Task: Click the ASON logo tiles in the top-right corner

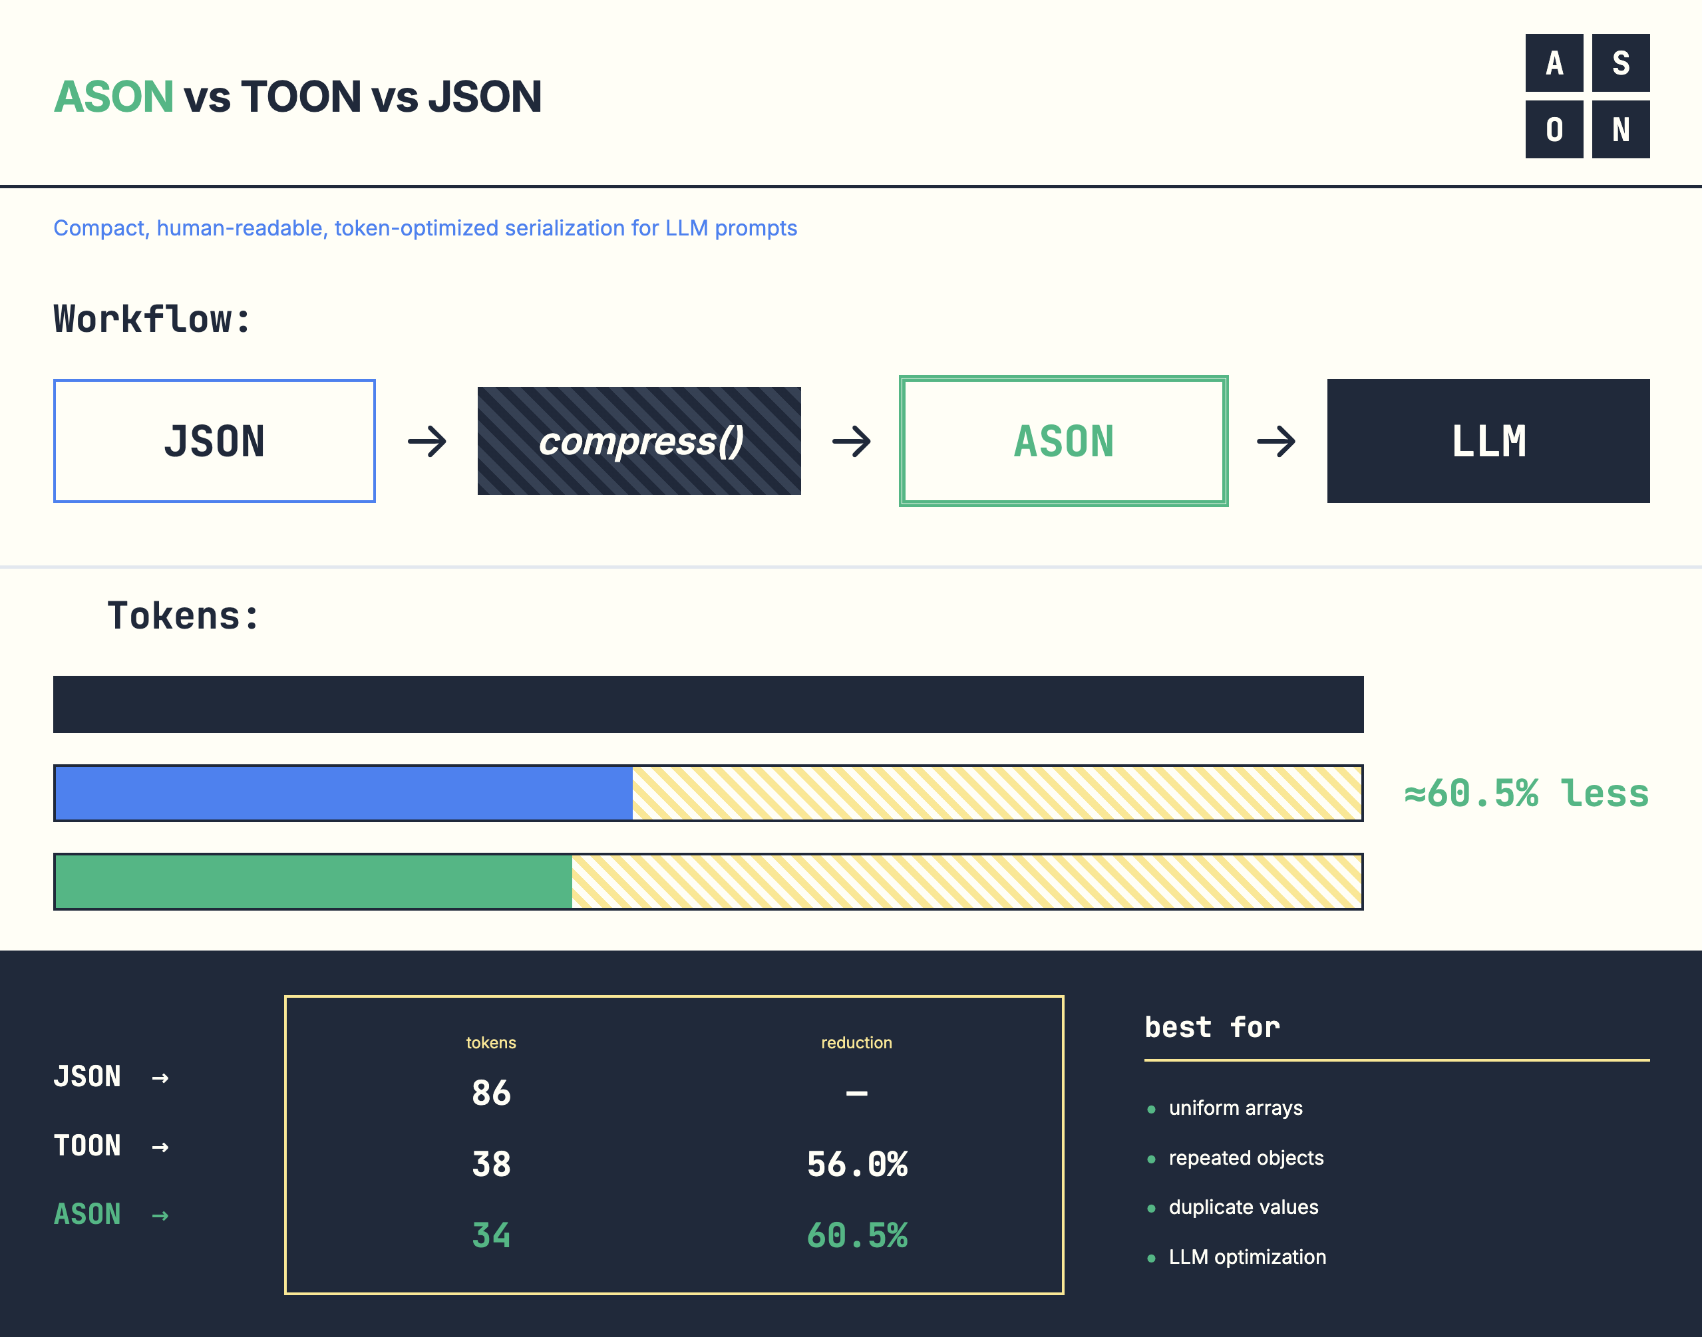Action: click(1587, 96)
